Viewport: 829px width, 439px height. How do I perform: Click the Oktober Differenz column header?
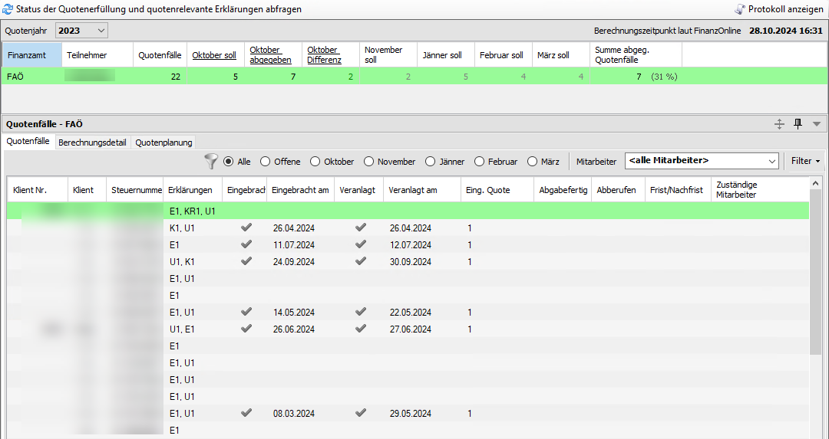[324, 55]
